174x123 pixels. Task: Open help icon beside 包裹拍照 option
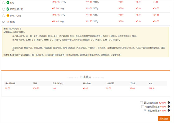pos(169,106)
